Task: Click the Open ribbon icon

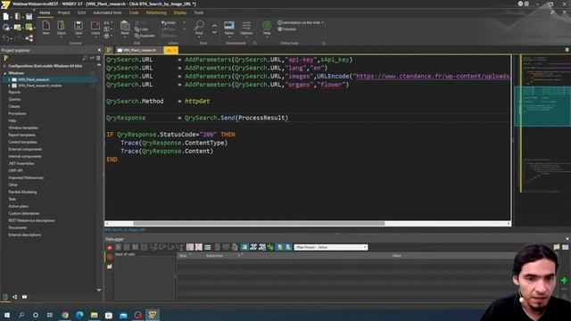Action: 62,28
